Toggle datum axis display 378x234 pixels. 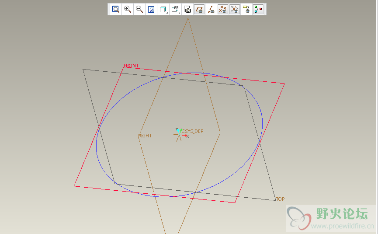(x=211, y=10)
